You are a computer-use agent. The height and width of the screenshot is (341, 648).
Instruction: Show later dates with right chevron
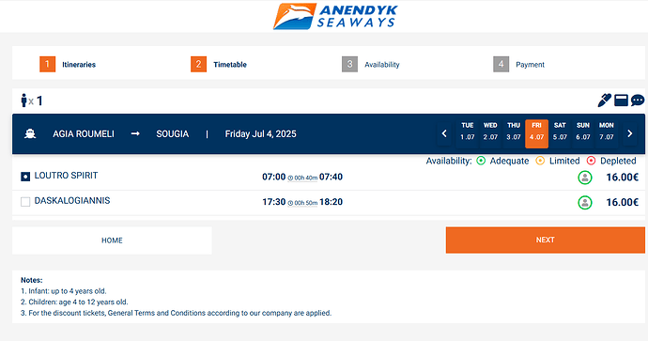coord(630,133)
